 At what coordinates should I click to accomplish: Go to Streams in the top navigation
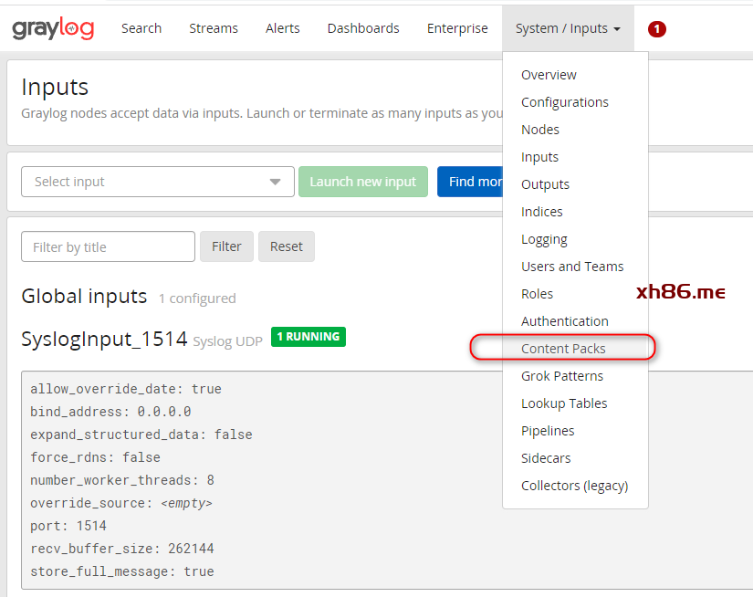coord(214,28)
